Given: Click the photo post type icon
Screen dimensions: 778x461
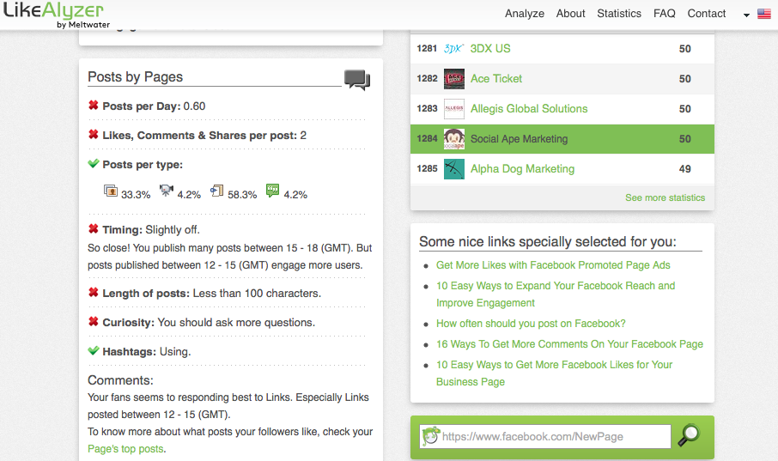Looking at the screenshot, I should (x=110, y=191).
